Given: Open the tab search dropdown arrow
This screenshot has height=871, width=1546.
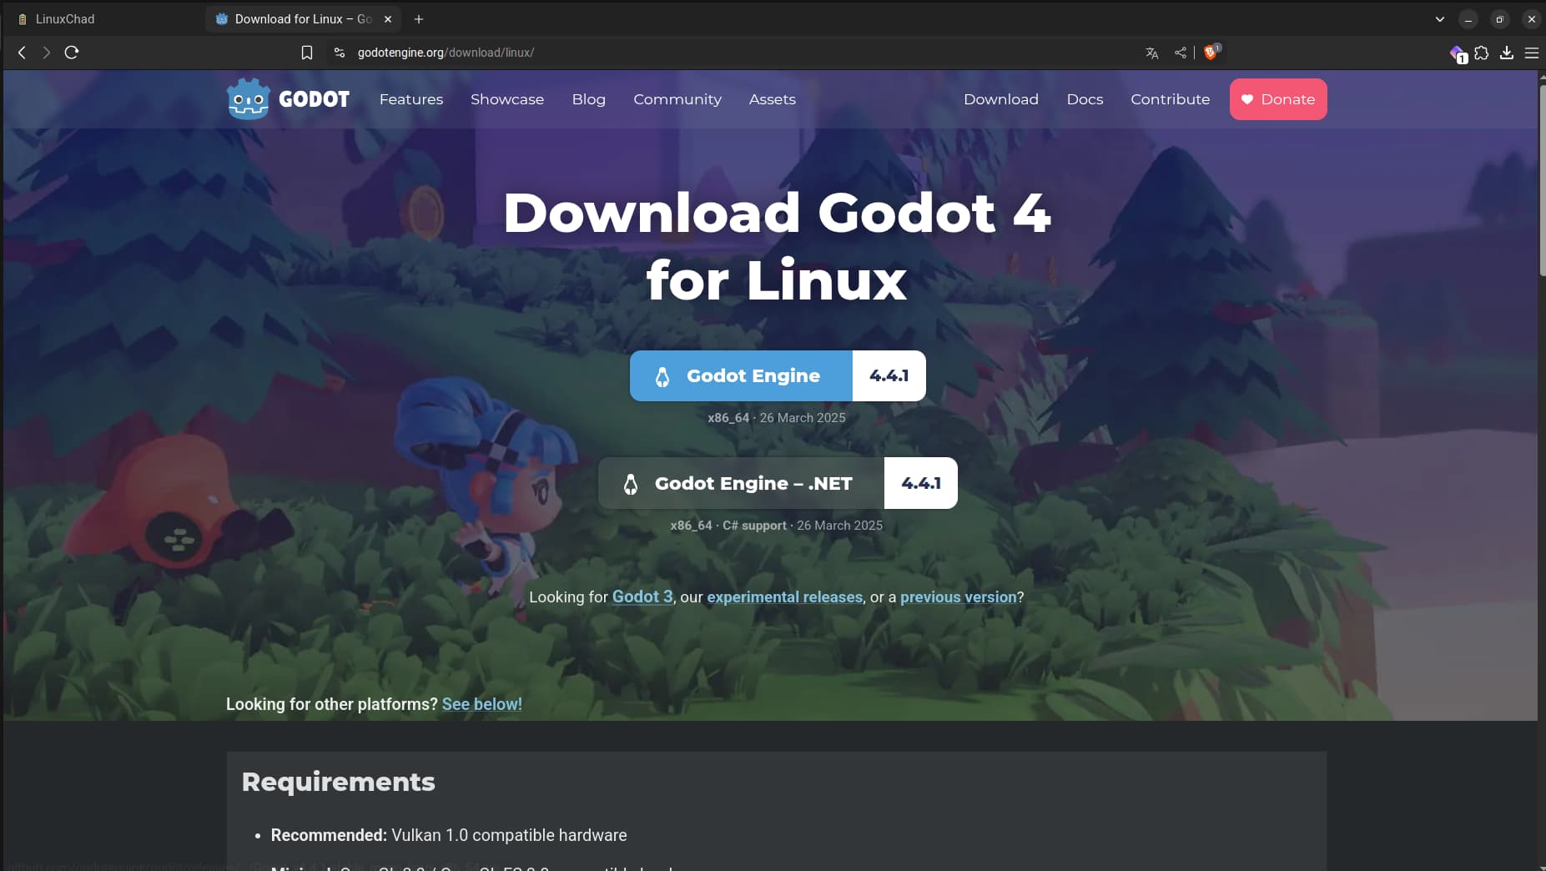Looking at the screenshot, I should [1439, 19].
